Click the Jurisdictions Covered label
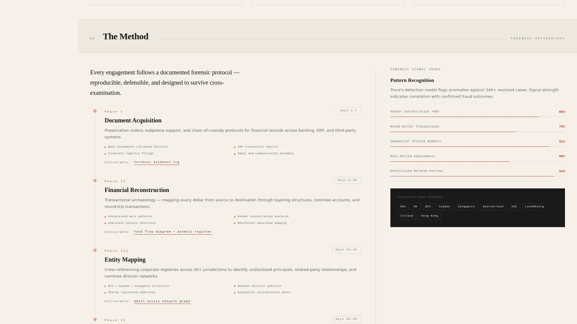Viewport: 577px width, 324px height. pos(420,197)
